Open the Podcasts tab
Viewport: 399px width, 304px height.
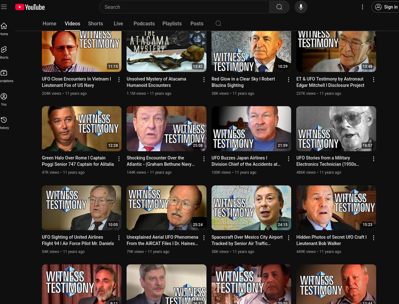pyautogui.click(x=144, y=23)
